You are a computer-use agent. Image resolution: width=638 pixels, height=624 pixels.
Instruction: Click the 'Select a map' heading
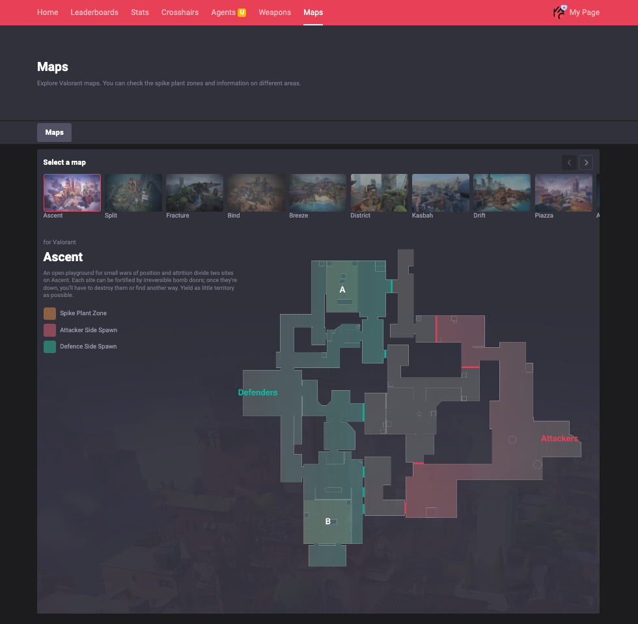coord(64,162)
